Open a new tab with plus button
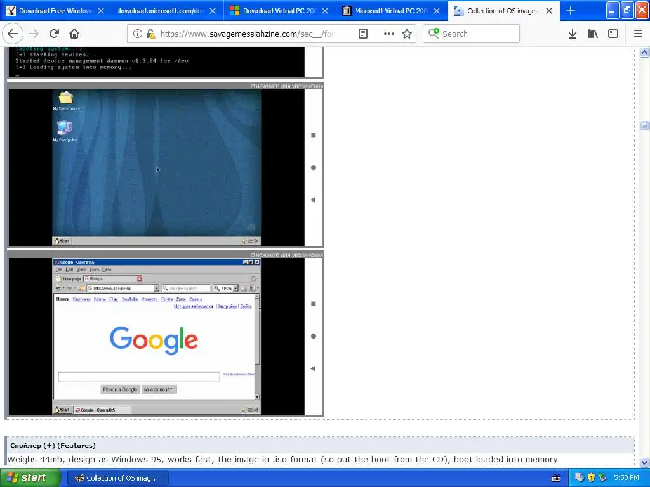 (x=571, y=11)
